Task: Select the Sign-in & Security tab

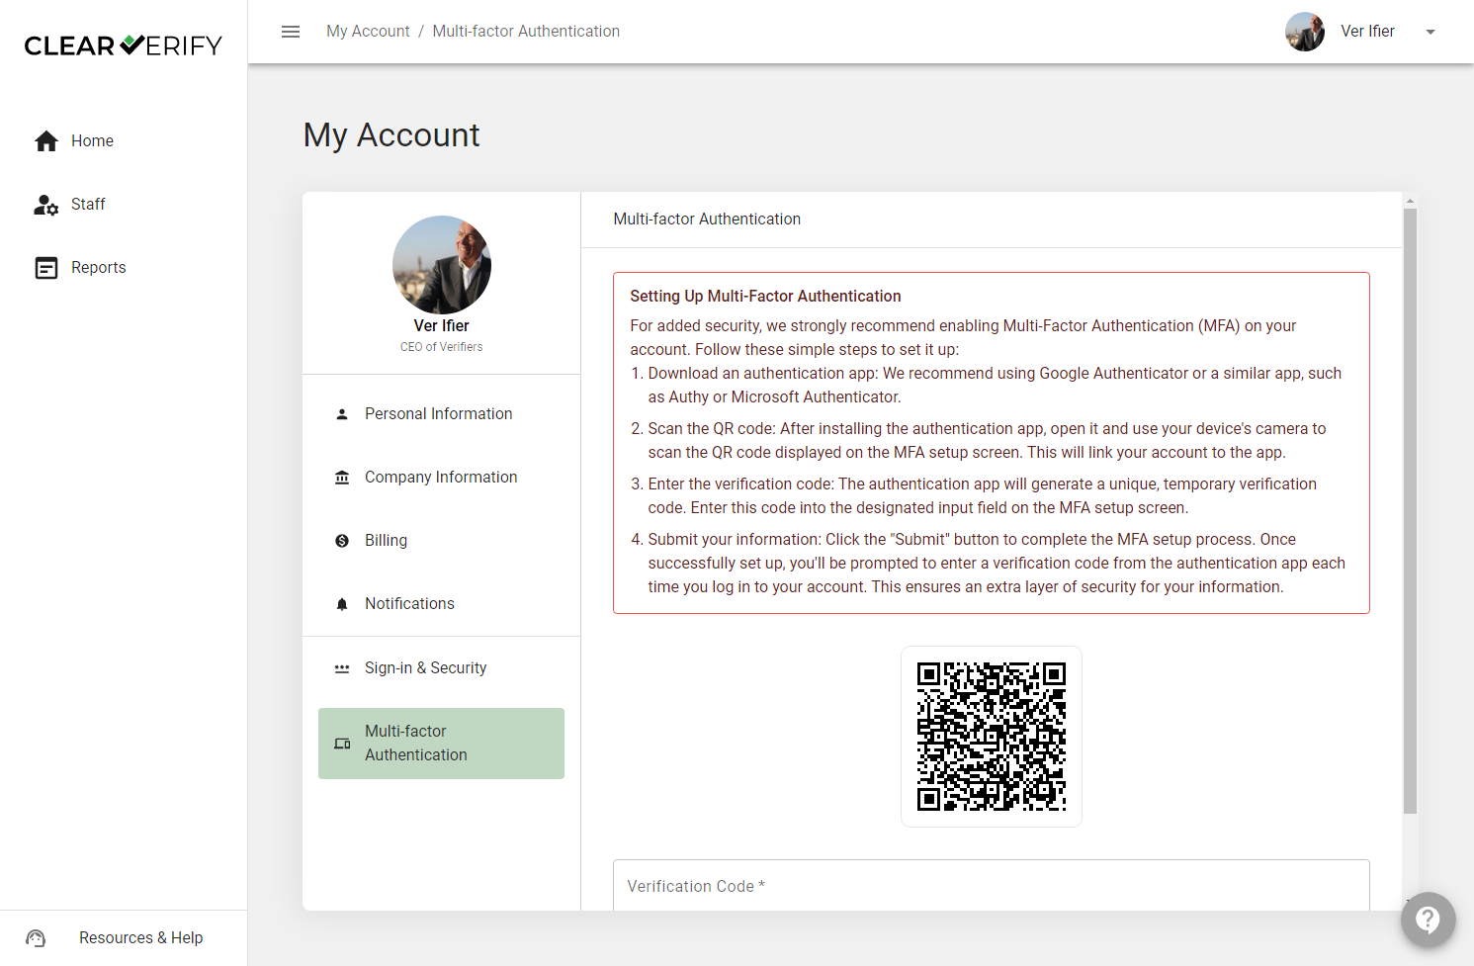Action: pyautogui.click(x=441, y=668)
